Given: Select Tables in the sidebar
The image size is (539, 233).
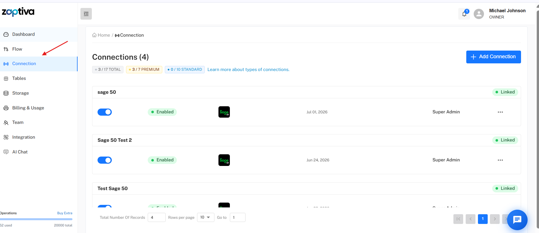Looking at the screenshot, I should point(39,78).
